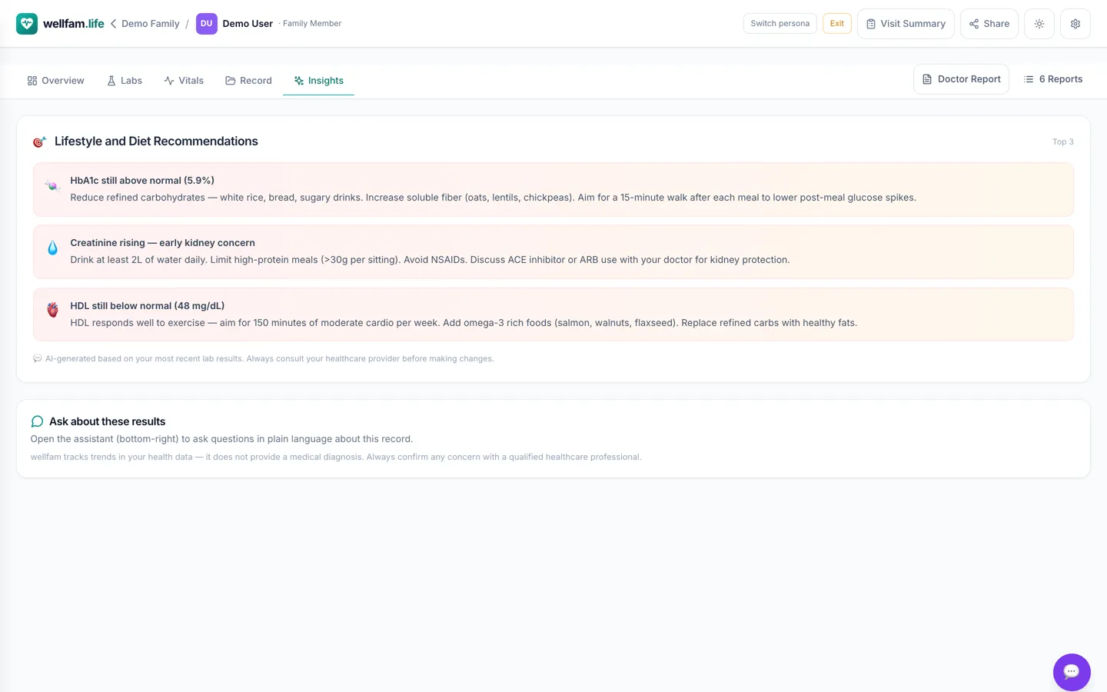Screen dimensions: 1107x692
Task: Click the DU user avatar
Action: tap(206, 24)
